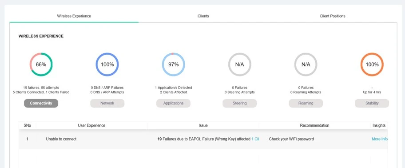405x168 pixels.
Task: Open the Client Positions tab
Action: [333, 16]
